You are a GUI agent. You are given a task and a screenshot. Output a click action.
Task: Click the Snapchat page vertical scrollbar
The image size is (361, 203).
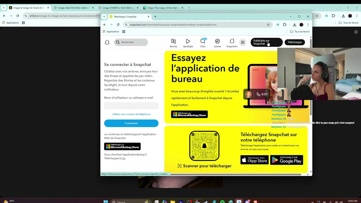[x=311, y=78]
